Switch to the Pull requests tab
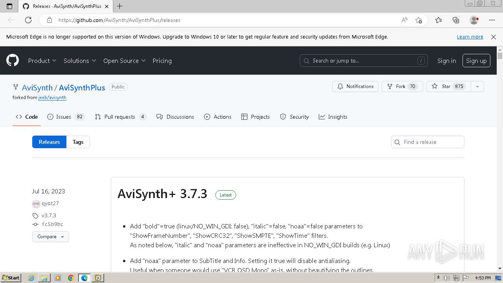 (121, 117)
